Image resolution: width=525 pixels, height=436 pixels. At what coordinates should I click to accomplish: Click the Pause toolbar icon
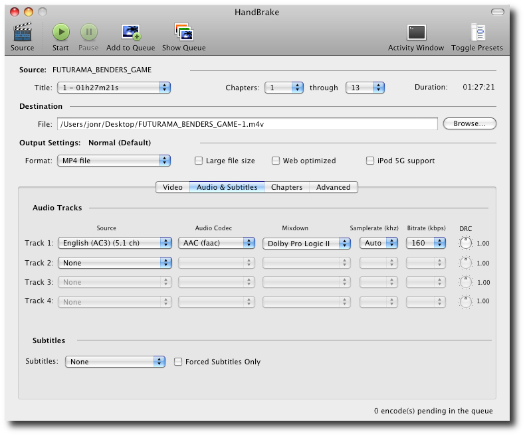[x=89, y=32]
